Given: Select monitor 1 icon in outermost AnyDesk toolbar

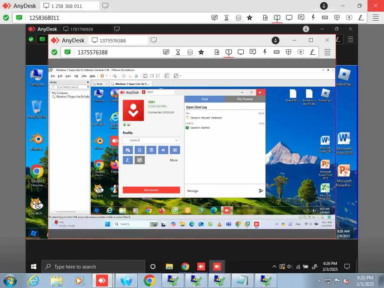Looking at the screenshot, I should 277,17.
